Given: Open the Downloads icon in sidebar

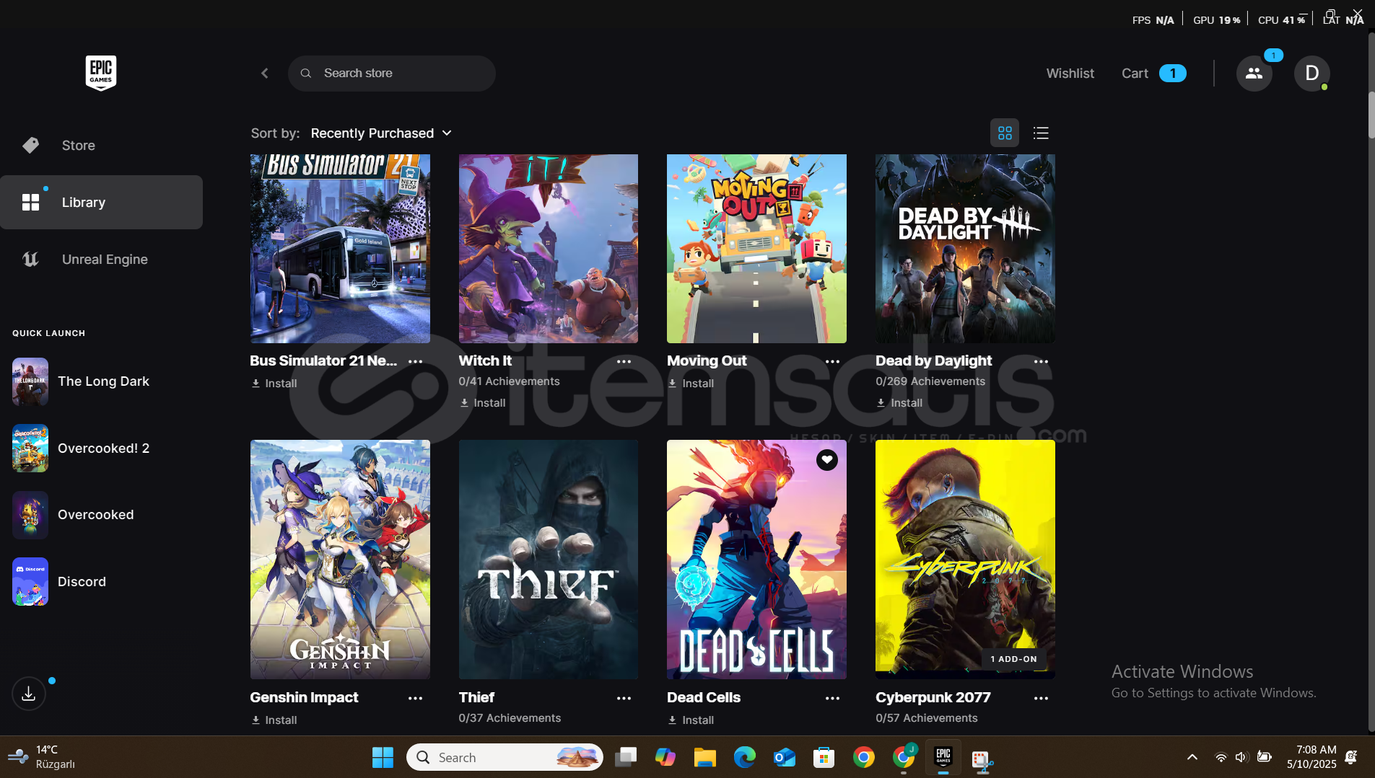Looking at the screenshot, I should pos(29,694).
